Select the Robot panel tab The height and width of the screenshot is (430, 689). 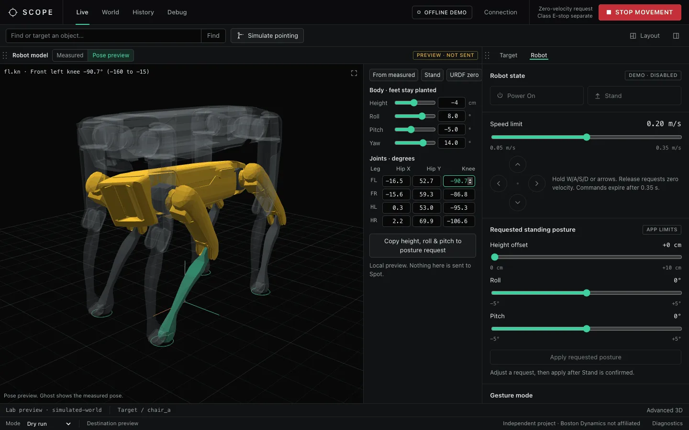tap(539, 55)
